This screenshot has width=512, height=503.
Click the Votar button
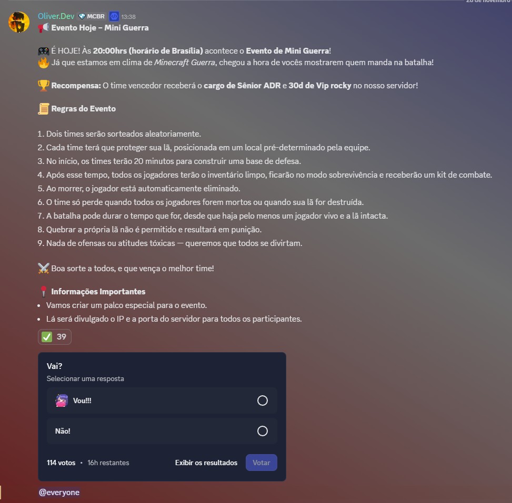click(261, 463)
